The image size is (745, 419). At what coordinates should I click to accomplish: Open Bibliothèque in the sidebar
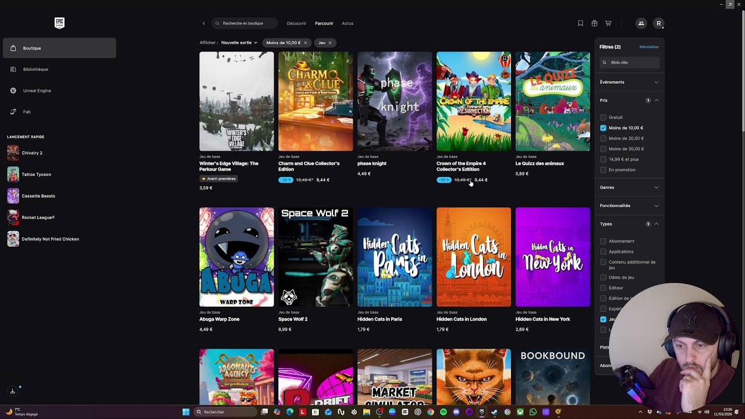(59, 69)
